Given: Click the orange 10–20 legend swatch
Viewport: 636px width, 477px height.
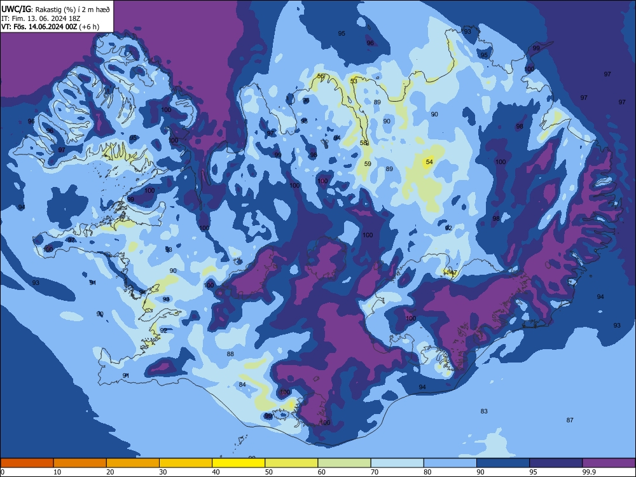Looking at the screenshot, I should [x=80, y=463].
